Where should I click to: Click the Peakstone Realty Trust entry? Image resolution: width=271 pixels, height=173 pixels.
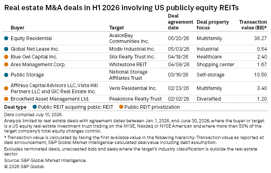[x=135, y=99]
